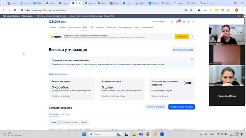Select the 'Архив' filter chip
246x138 pixels.
(x=85, y=122)
